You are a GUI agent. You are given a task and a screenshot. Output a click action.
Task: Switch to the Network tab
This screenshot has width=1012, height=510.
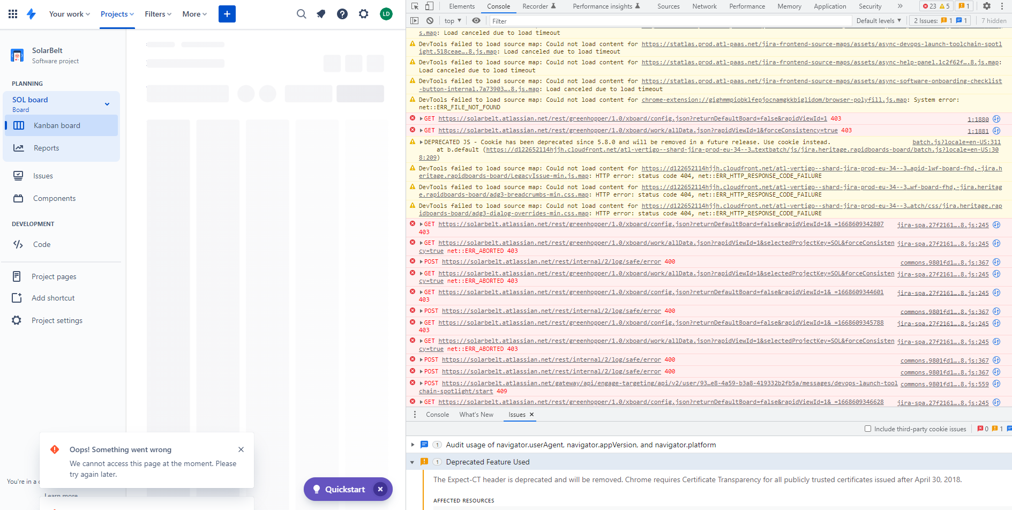(x=704, y=6)
